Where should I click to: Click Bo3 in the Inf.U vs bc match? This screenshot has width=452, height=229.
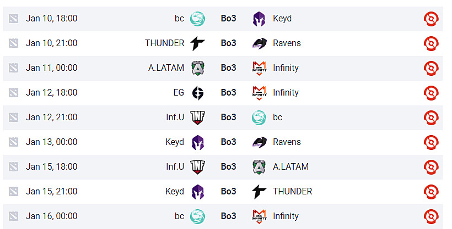click(x=228, y=118)
